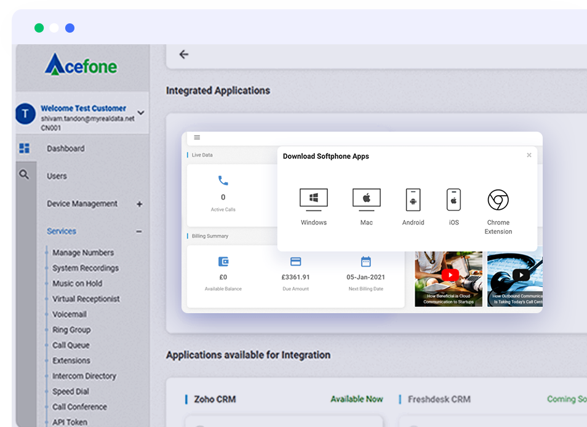587x427 pixels.
Task: Click the £3361.91 due amount value
Action: (x=296, y=277)
